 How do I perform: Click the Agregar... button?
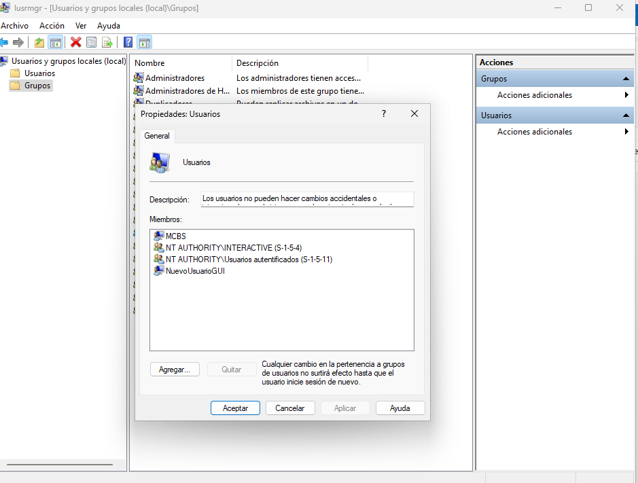click(x=175, y=370)
